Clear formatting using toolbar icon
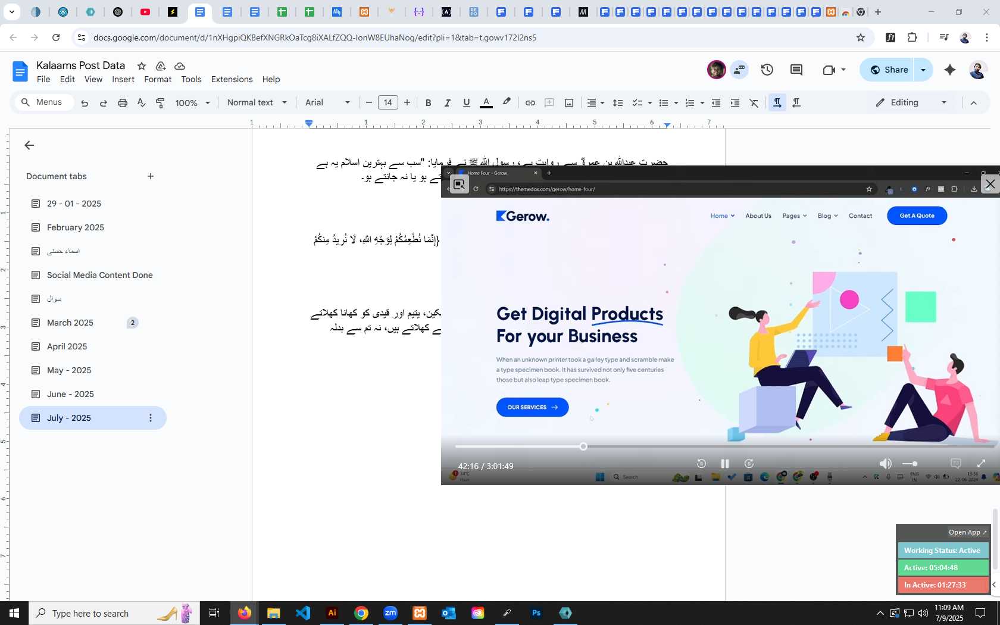Screen dimensions: 1000x625 coord(754,103)
